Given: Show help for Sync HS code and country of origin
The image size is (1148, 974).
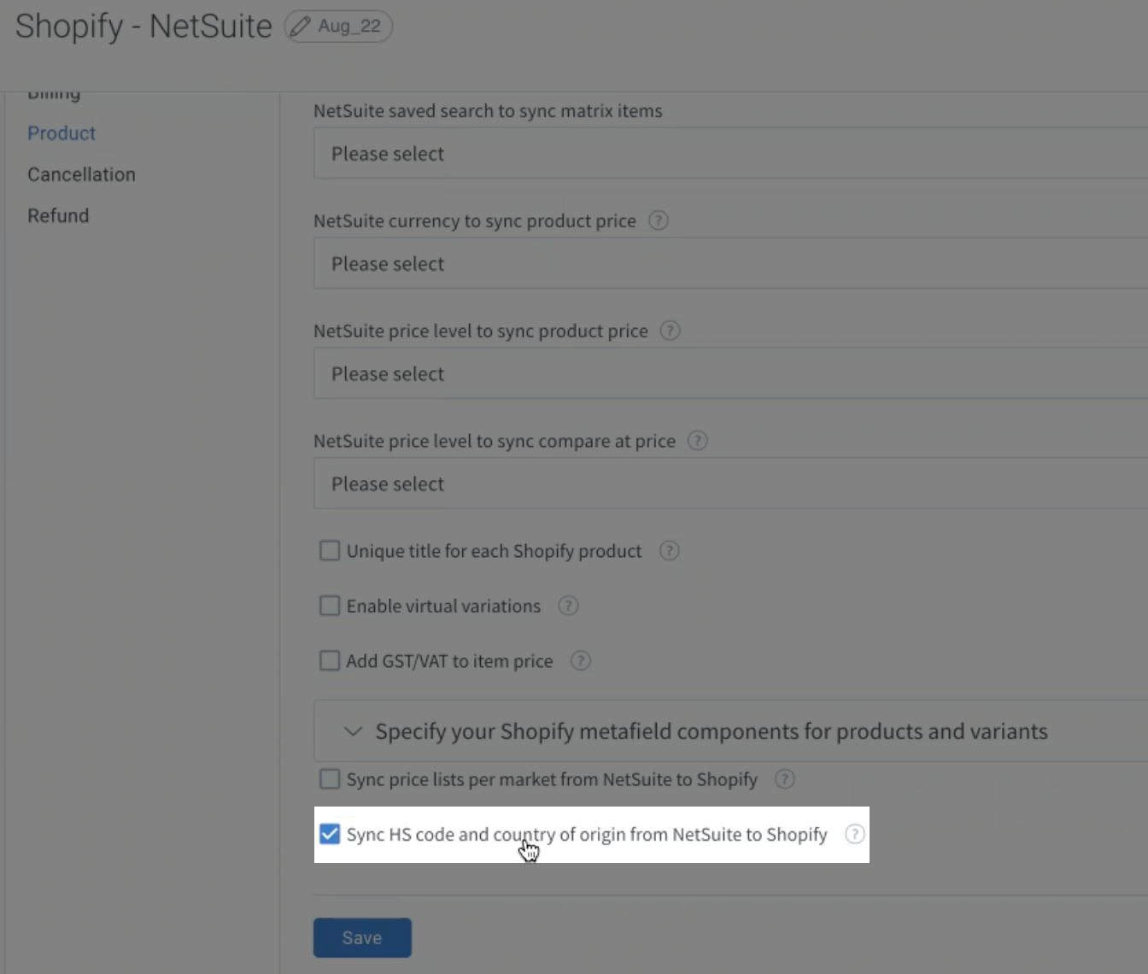Looking at the screenshot, I should pyautogui.click(x=855, y=834).
